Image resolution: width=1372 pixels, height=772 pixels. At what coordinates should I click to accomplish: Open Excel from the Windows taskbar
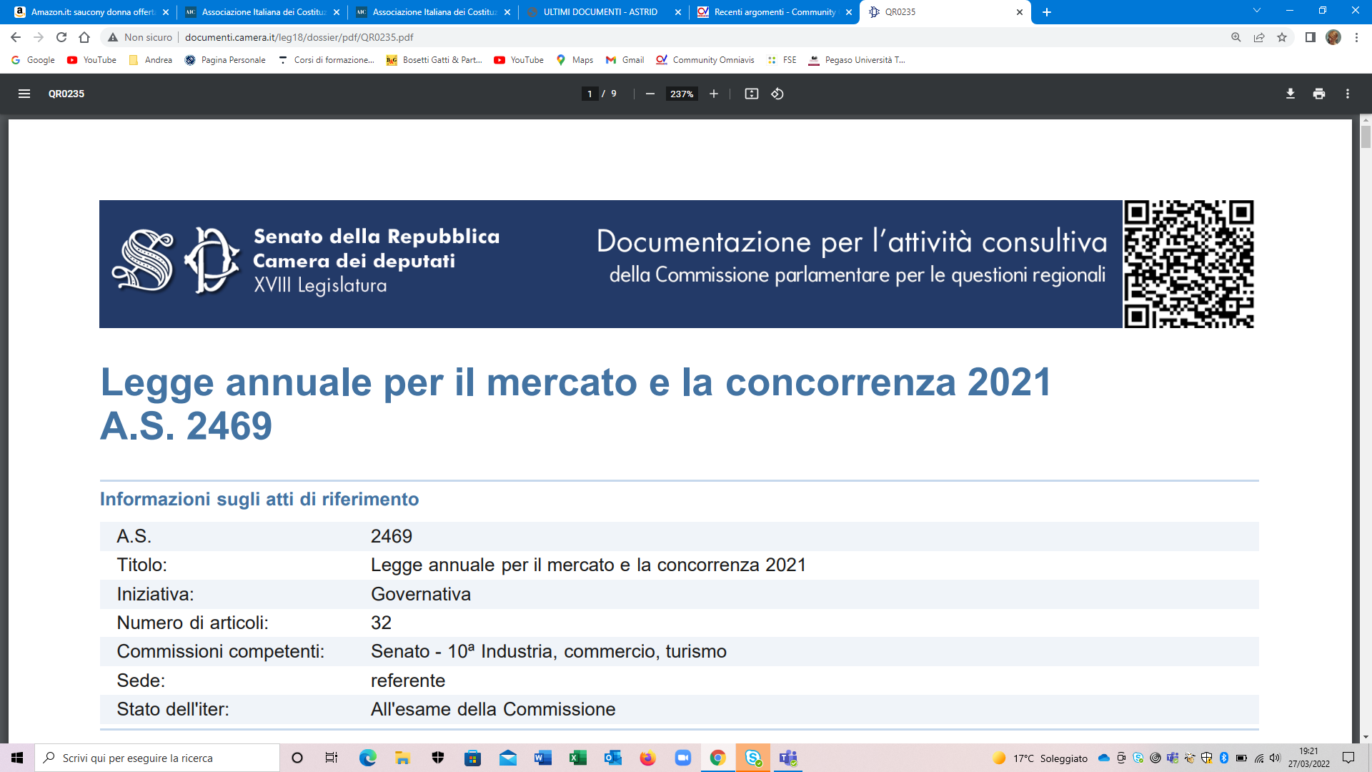coord(577,758)
